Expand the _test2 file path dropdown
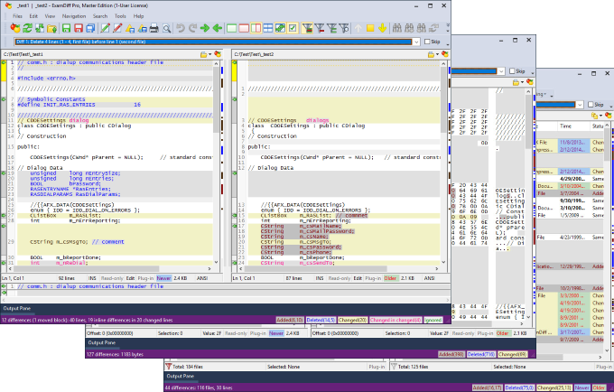The image size is (614, 392). click(437, 54)
